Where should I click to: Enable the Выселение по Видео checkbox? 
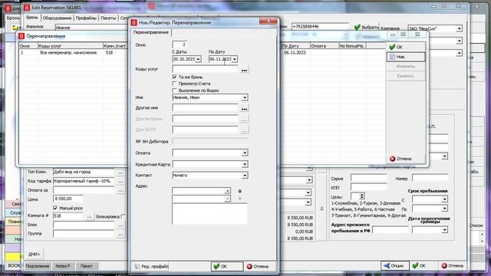[174, 90]
